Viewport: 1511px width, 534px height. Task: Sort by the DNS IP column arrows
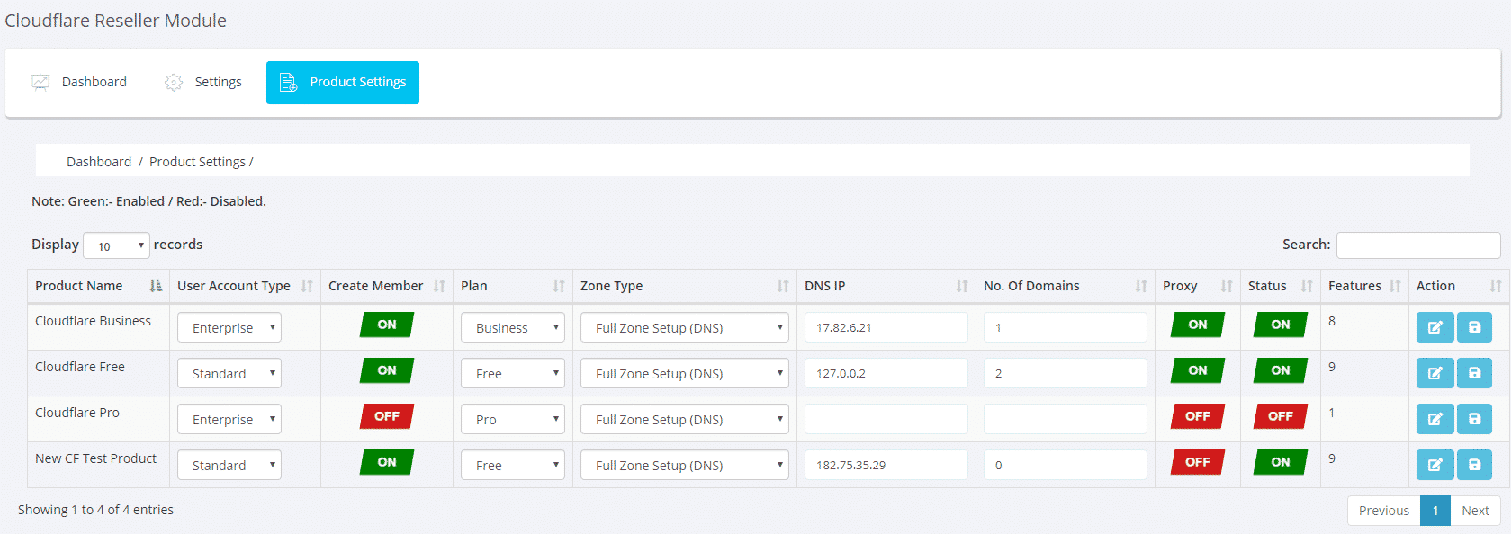[x=961, y=286]
